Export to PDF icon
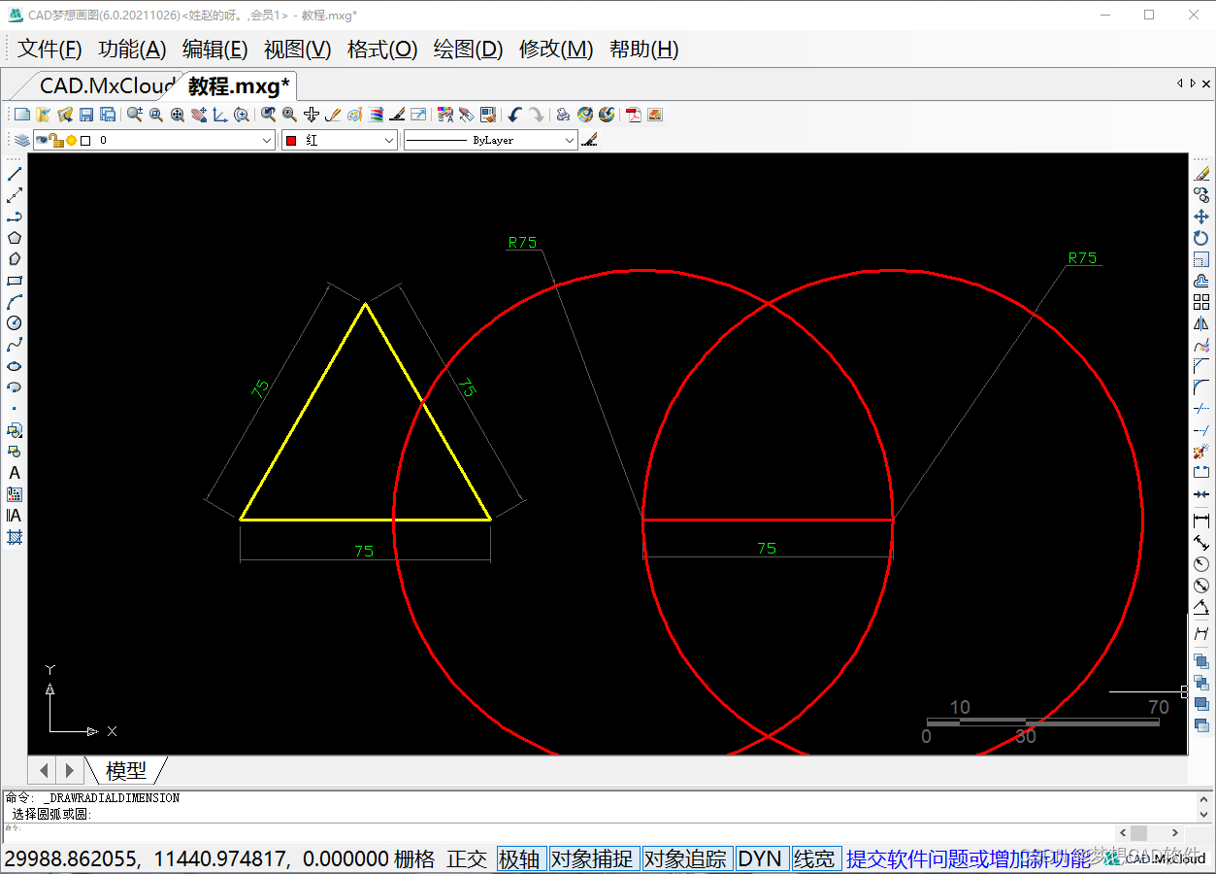Viewport: 1216px width, 874px height. 634,115
